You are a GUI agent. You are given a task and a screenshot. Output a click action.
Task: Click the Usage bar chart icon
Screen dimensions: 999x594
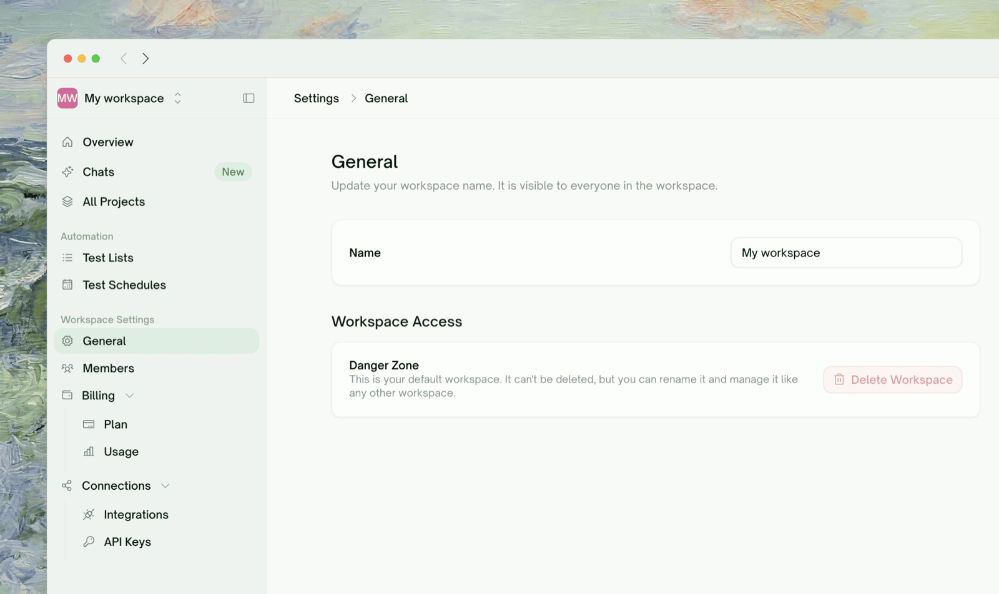89,451
